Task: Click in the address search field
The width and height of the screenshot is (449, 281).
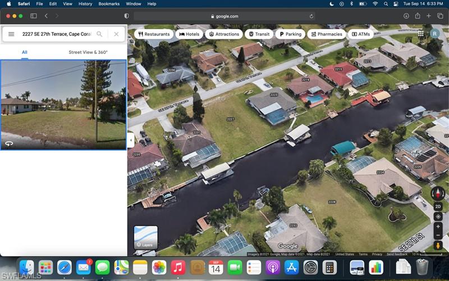Action: (56, 34)
